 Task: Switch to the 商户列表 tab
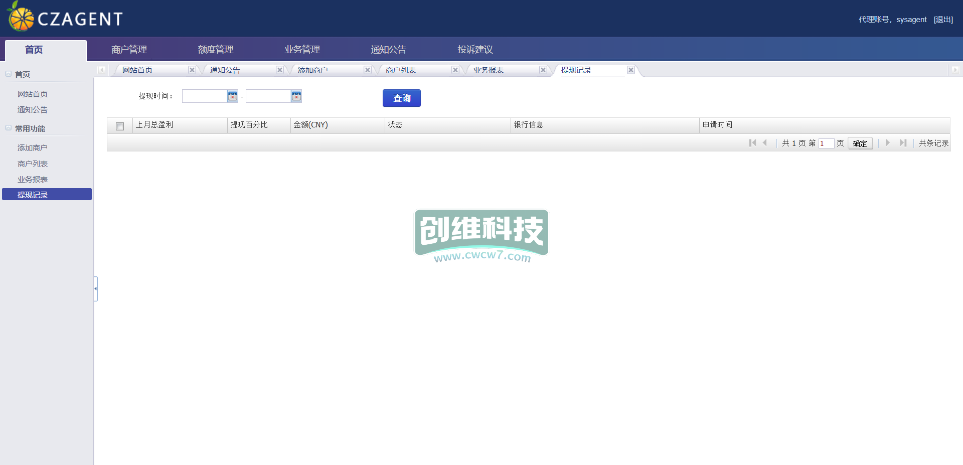[x=400, y=70]
